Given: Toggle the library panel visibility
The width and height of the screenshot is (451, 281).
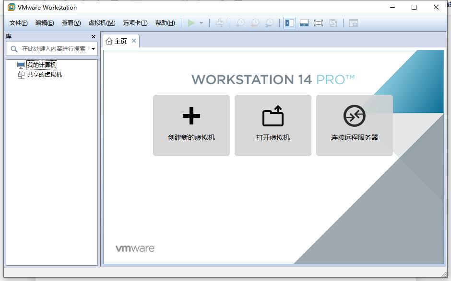Looking at the screenshot, I should 289,22.
